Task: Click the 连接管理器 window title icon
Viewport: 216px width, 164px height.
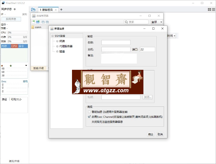Action: pyautogui.click(x=34, y=16)
